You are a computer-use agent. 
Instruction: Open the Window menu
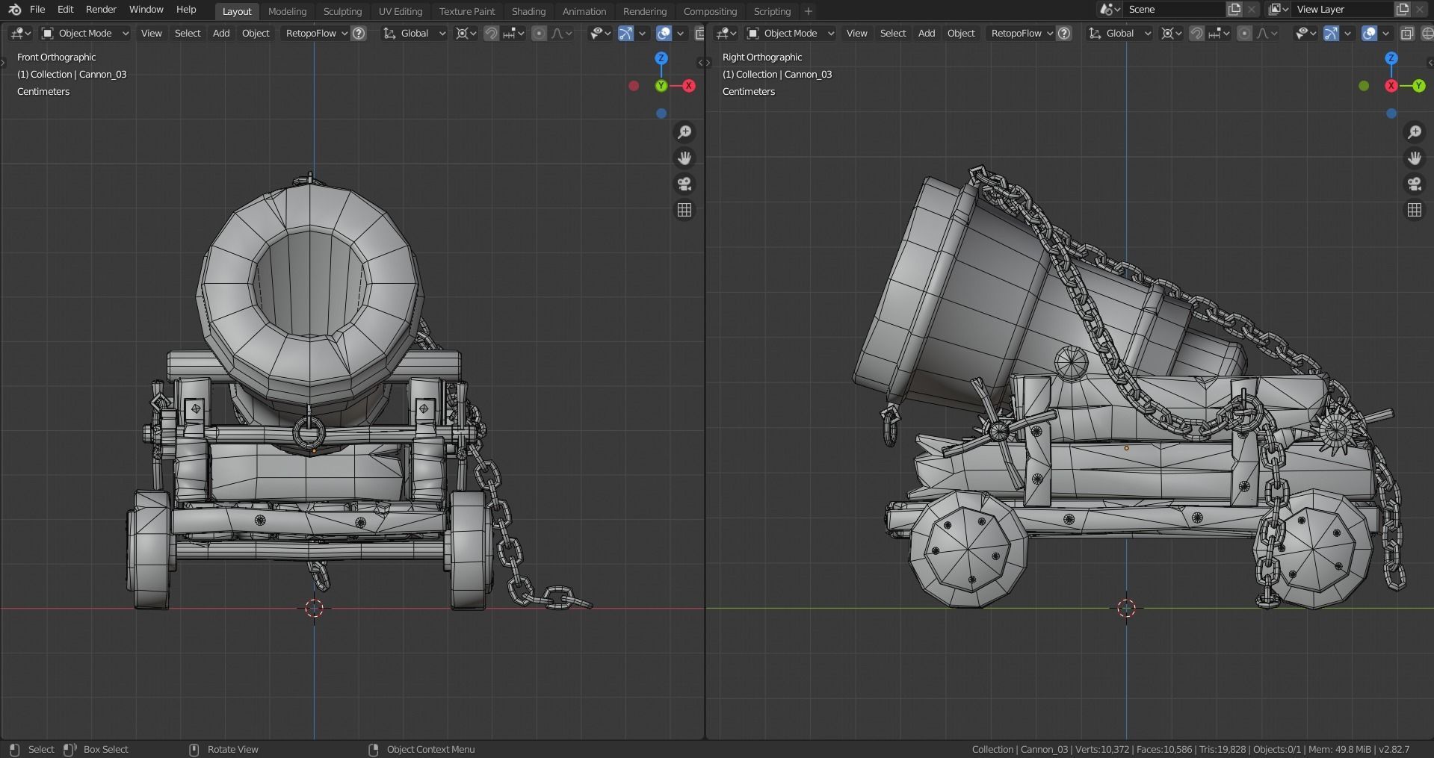tap(146, 10)
